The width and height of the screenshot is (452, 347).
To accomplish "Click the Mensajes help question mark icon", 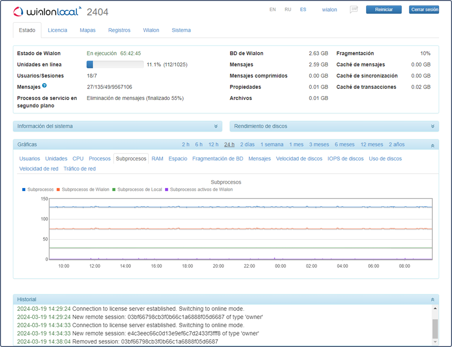I will pyautogui.click(x=45, y=86).
